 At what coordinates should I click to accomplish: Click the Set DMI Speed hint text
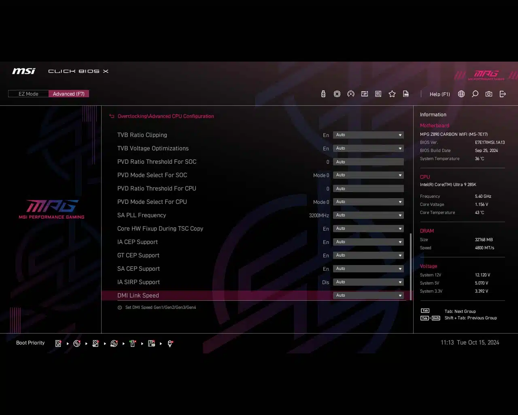[x=161, y=308]
